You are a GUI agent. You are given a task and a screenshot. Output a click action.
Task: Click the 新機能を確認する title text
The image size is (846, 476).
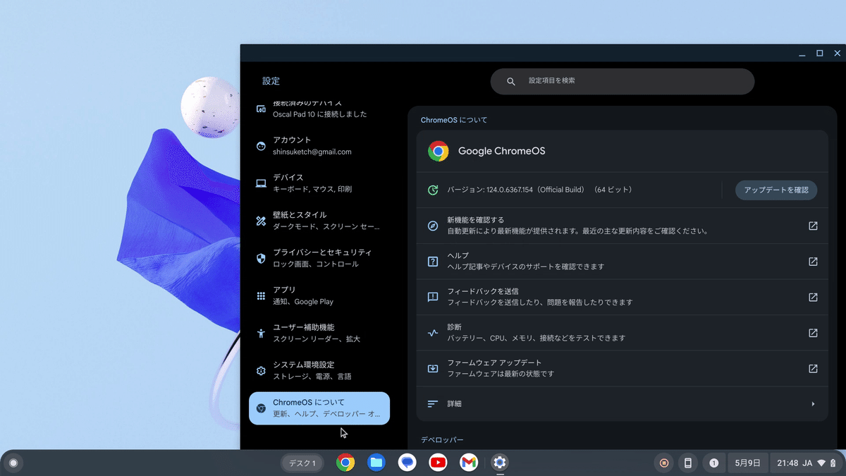476,220
